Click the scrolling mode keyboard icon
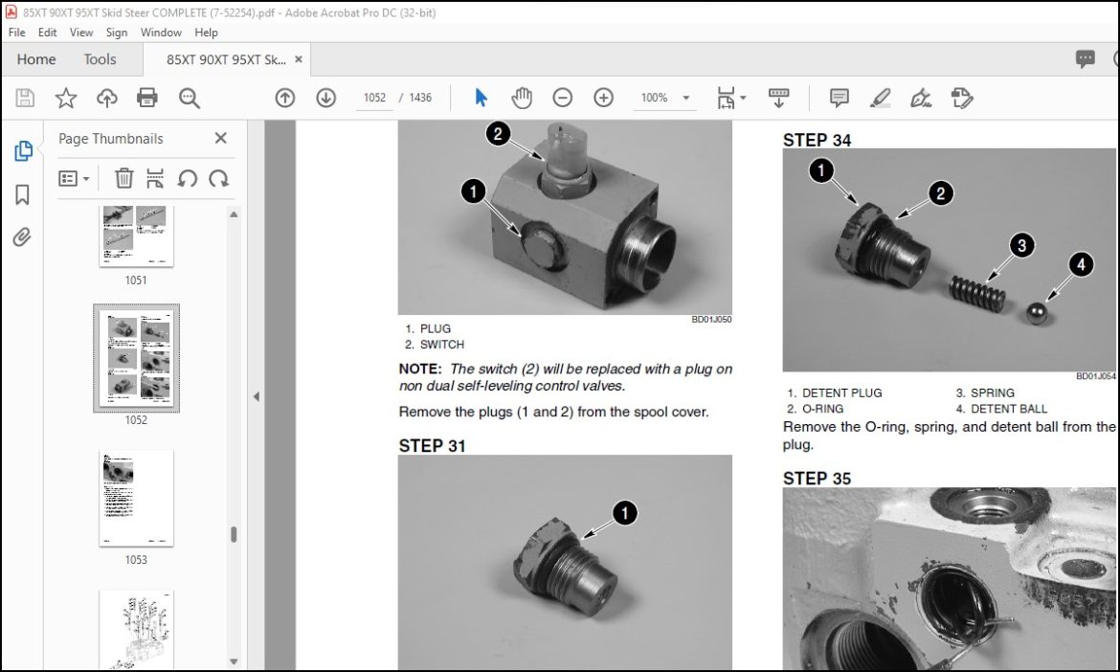This screenshot has height=672, width=1120. 778,98
